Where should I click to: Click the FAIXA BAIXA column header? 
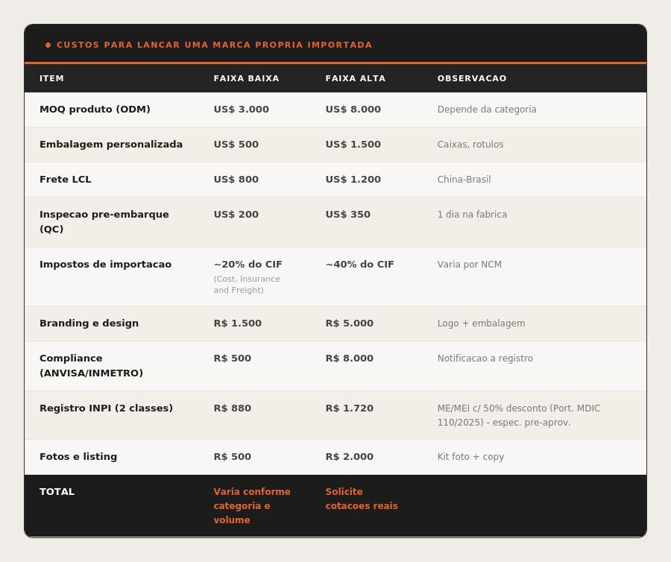[246, 78]
